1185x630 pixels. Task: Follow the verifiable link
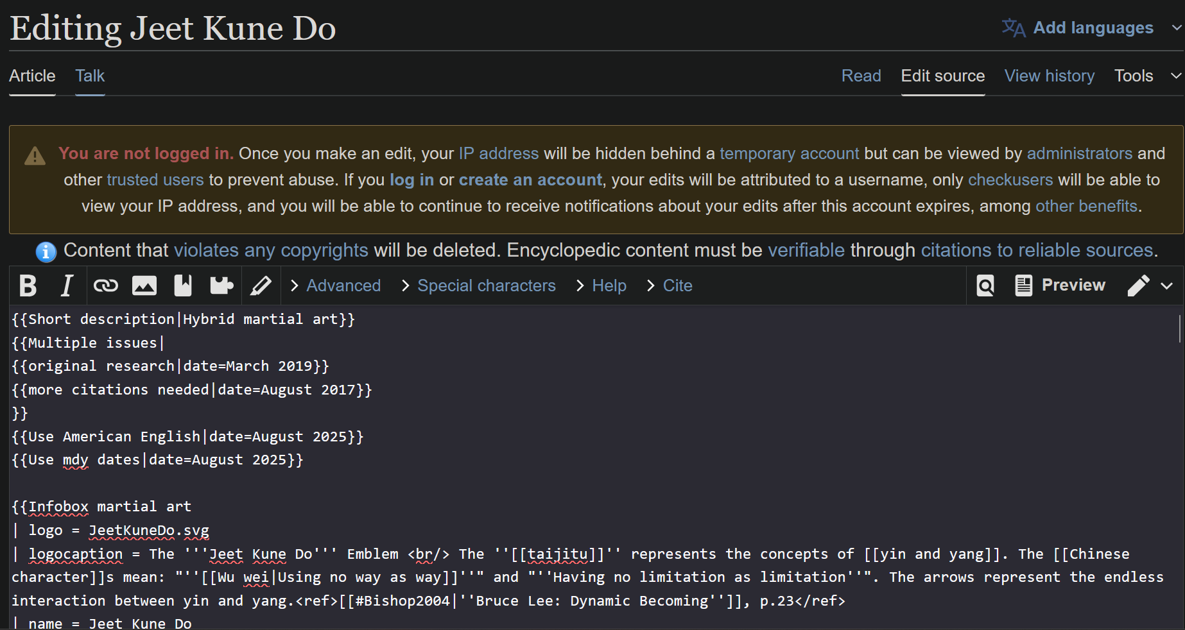point(806,250)
